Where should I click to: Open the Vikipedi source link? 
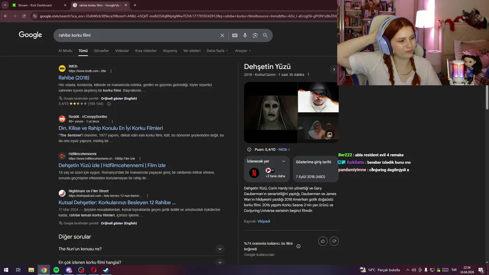pos(264,222)
